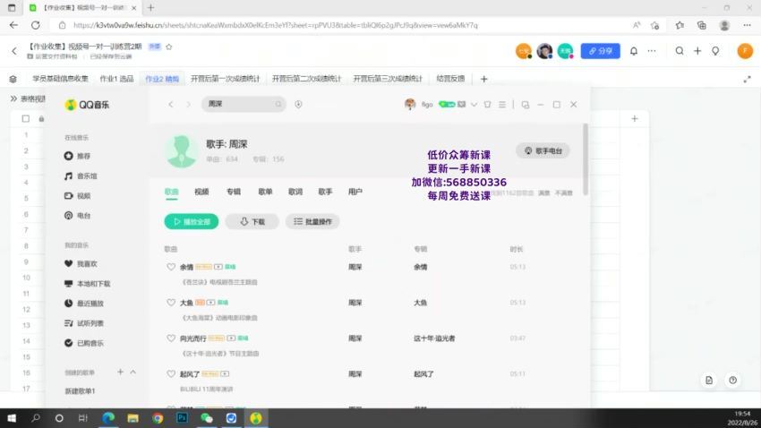Open Feishu sheet tab 作业1 选品
This screenshot has width=761, height=428.
(x=116, y=79)
